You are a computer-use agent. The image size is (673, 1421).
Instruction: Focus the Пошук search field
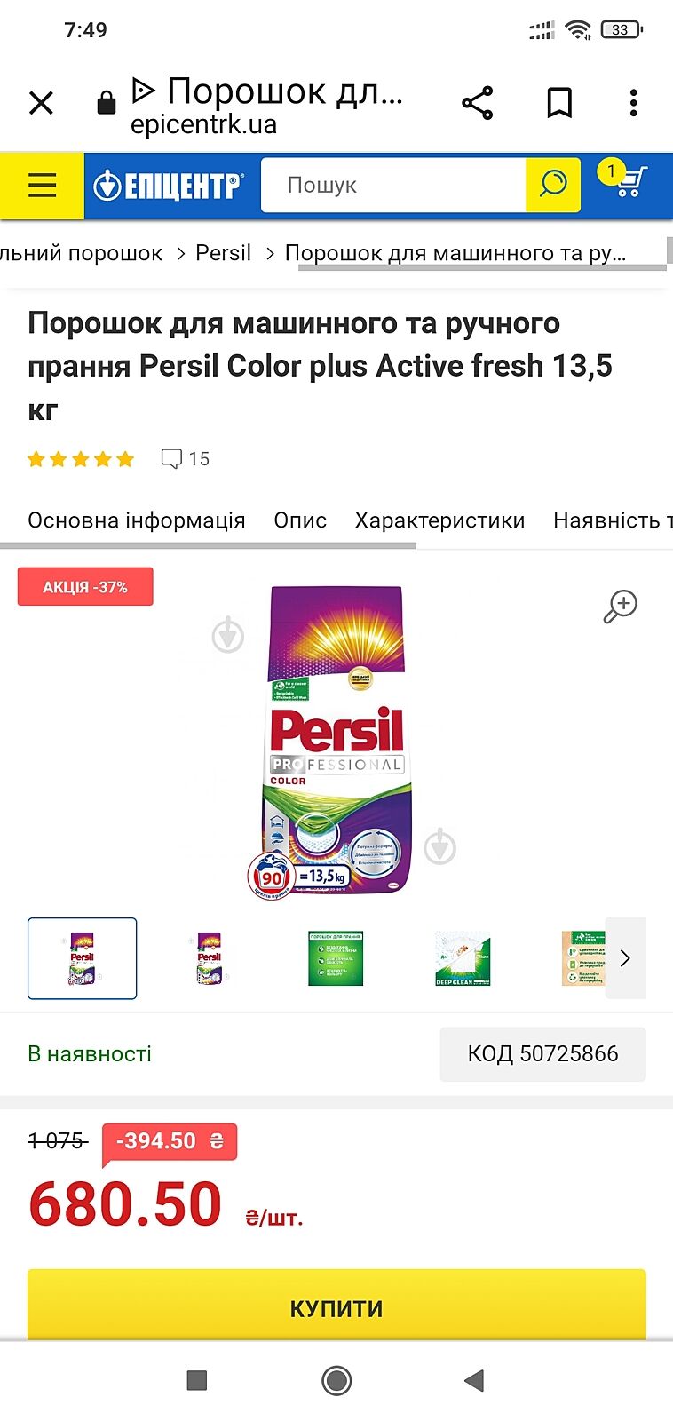tap(393, 185)
